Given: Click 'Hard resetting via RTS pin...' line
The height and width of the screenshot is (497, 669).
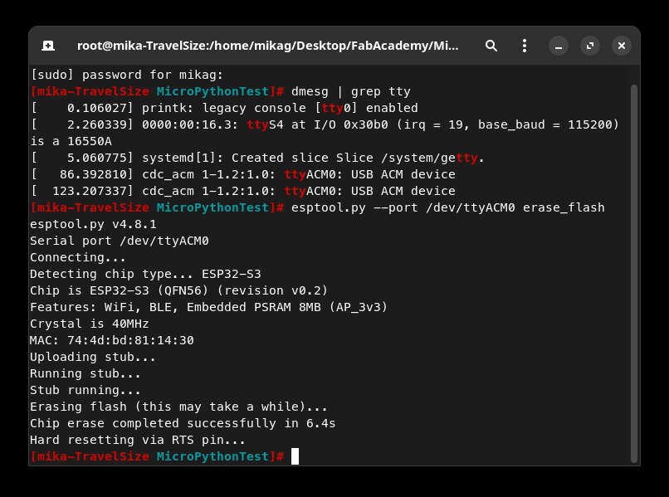Looking at the screenshot, I should click(138, 440).
